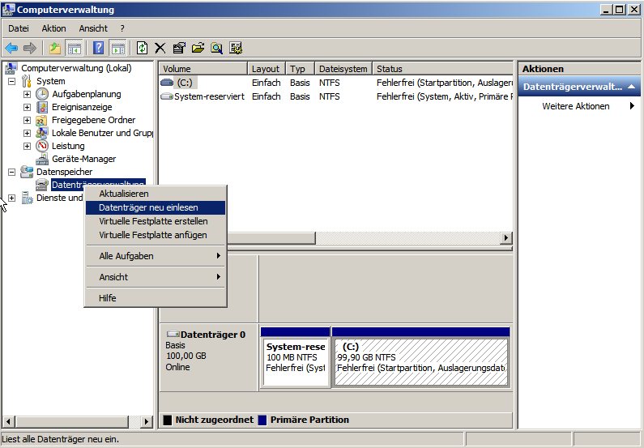Screen dimensions: 644x448
Task: Select the (C:) 99,90 GB partition block
Action: 420,361
